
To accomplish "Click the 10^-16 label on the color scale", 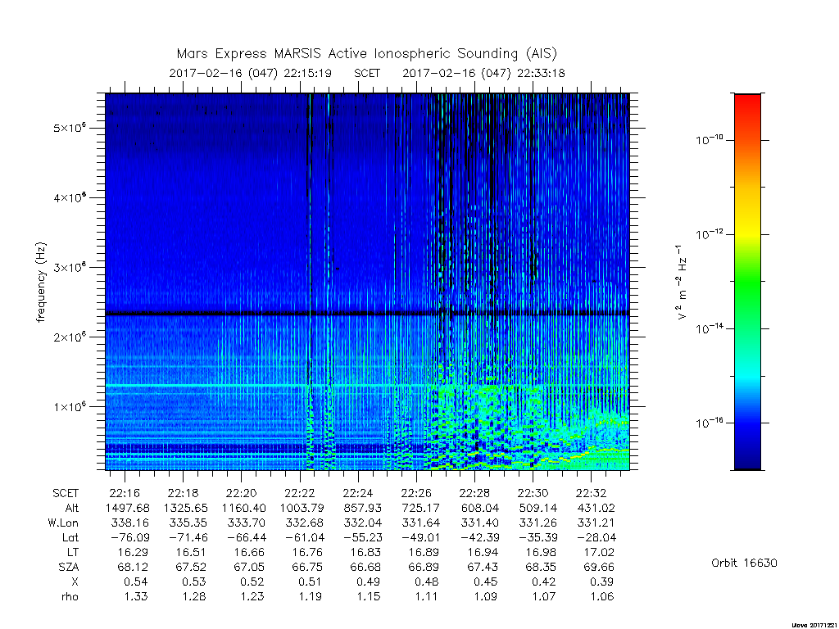I will pyautogui.click(x=709, y=423).
